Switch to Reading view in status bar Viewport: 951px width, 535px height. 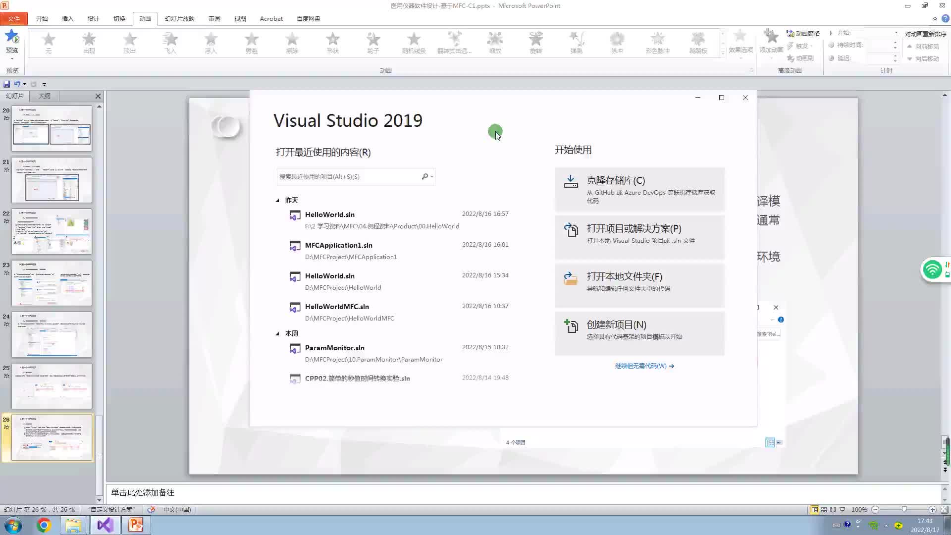coord(833,509)
